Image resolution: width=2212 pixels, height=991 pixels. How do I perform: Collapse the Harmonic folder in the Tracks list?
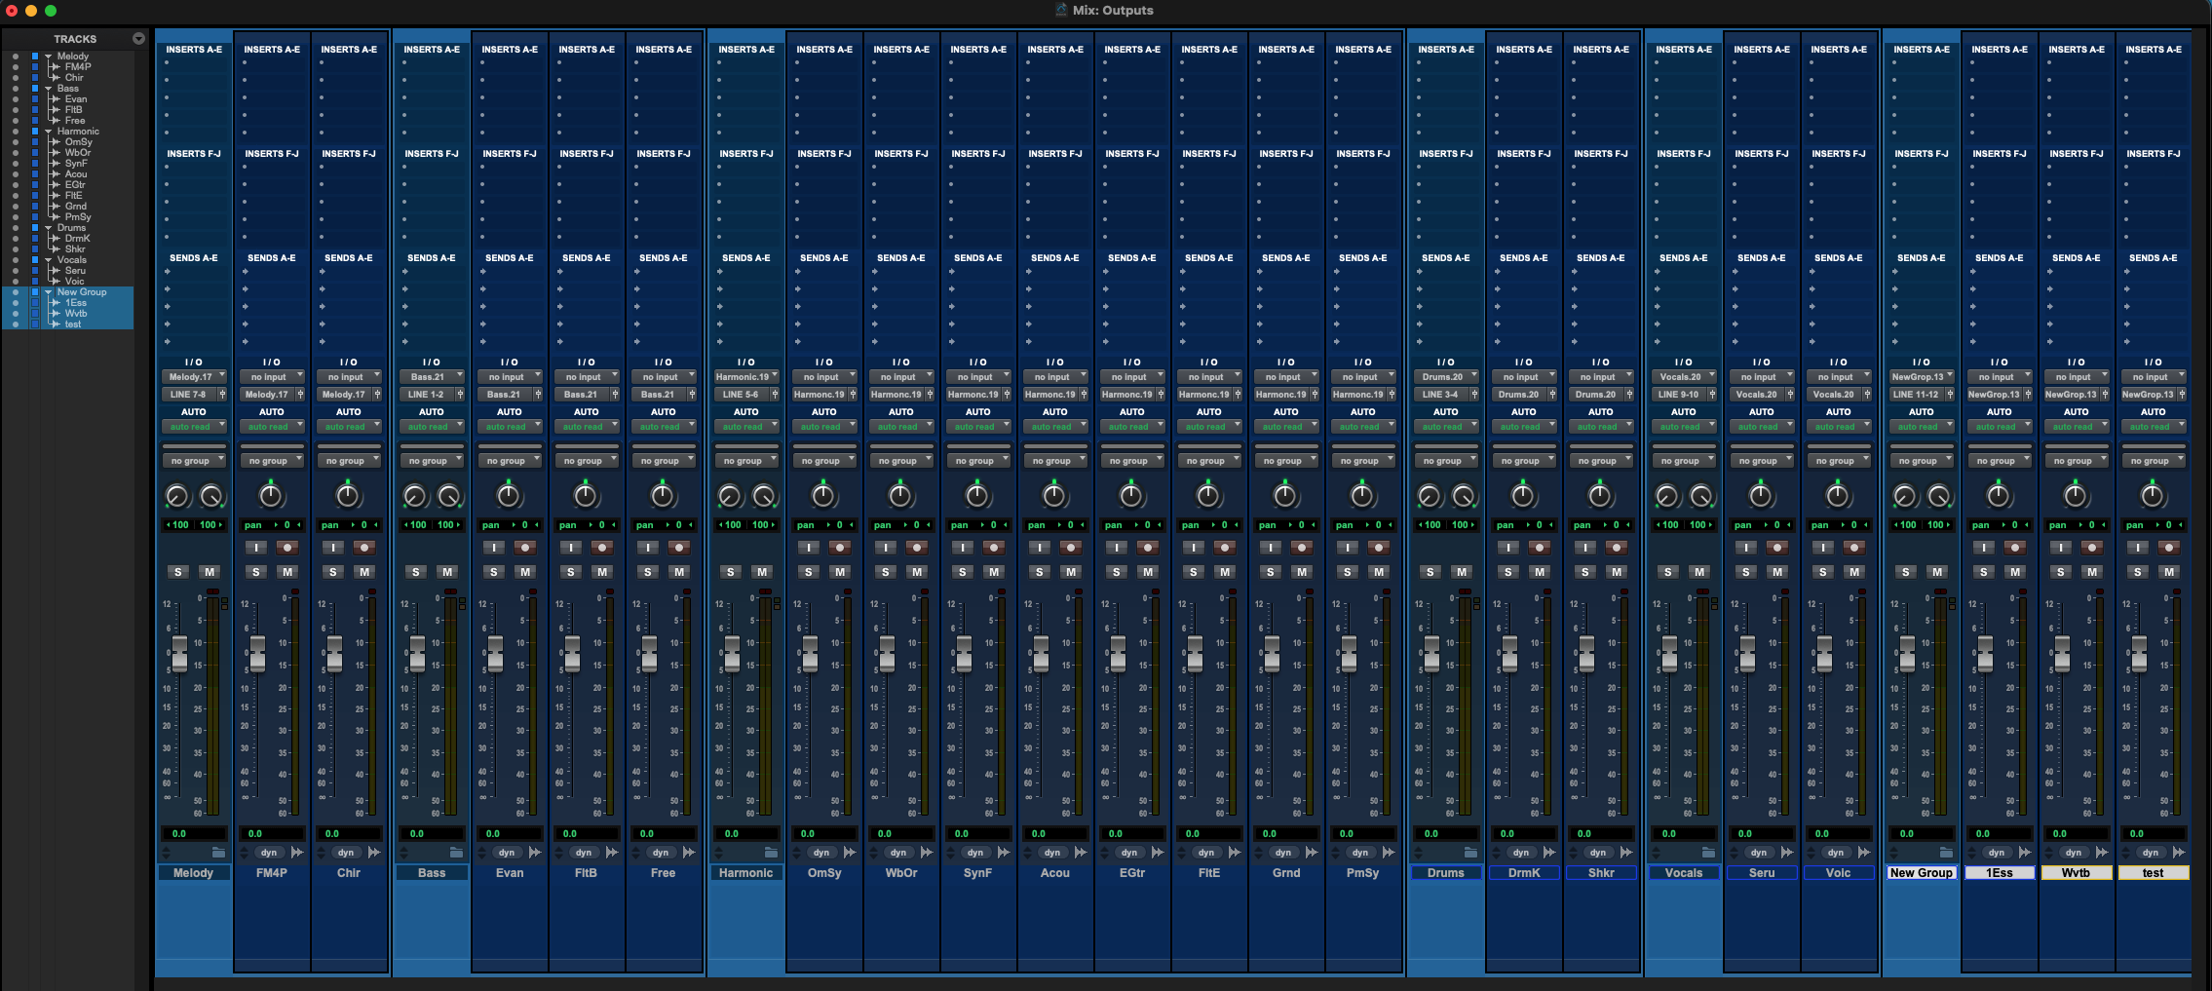point(48,131)
